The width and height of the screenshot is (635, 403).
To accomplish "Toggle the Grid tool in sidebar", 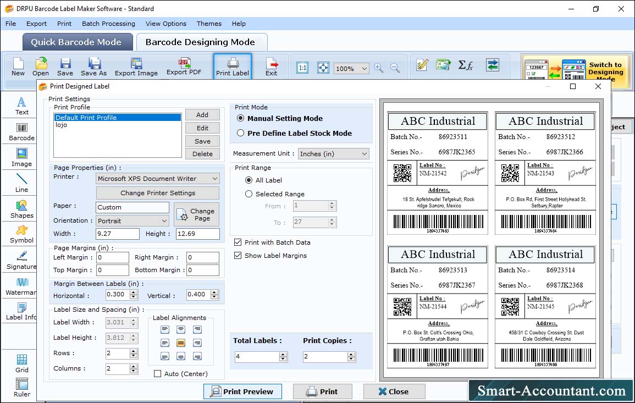I will 21,363.
